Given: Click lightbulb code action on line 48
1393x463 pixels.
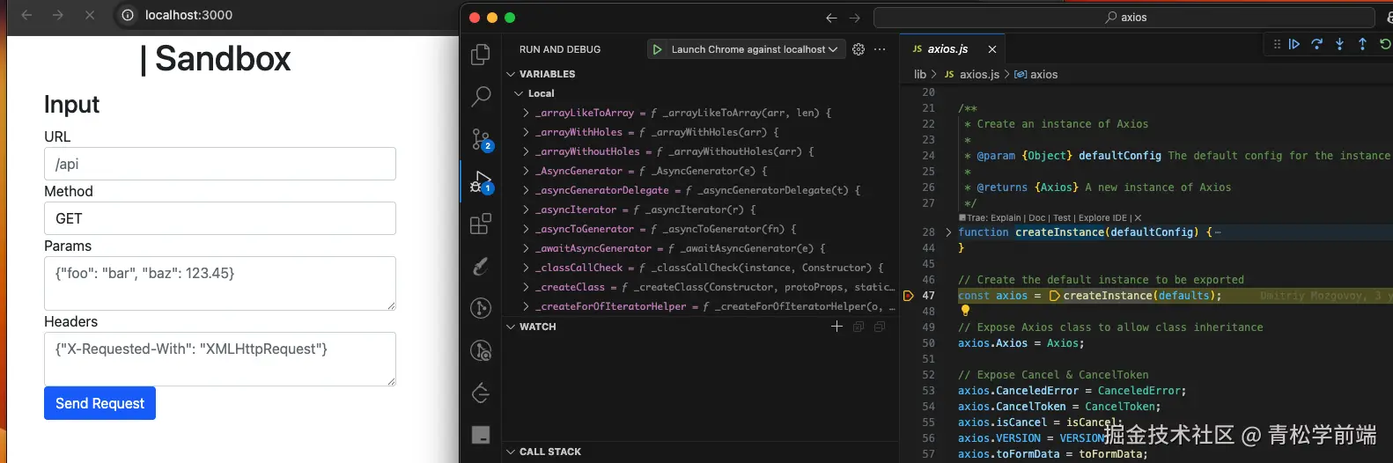Looking at the screenshot, I should point(965,310).
